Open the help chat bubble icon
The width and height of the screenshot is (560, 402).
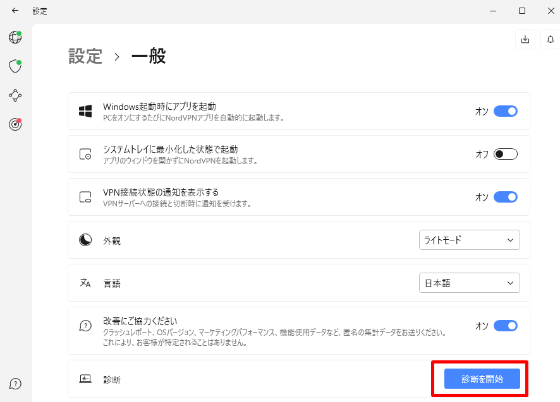pos(15,384)
